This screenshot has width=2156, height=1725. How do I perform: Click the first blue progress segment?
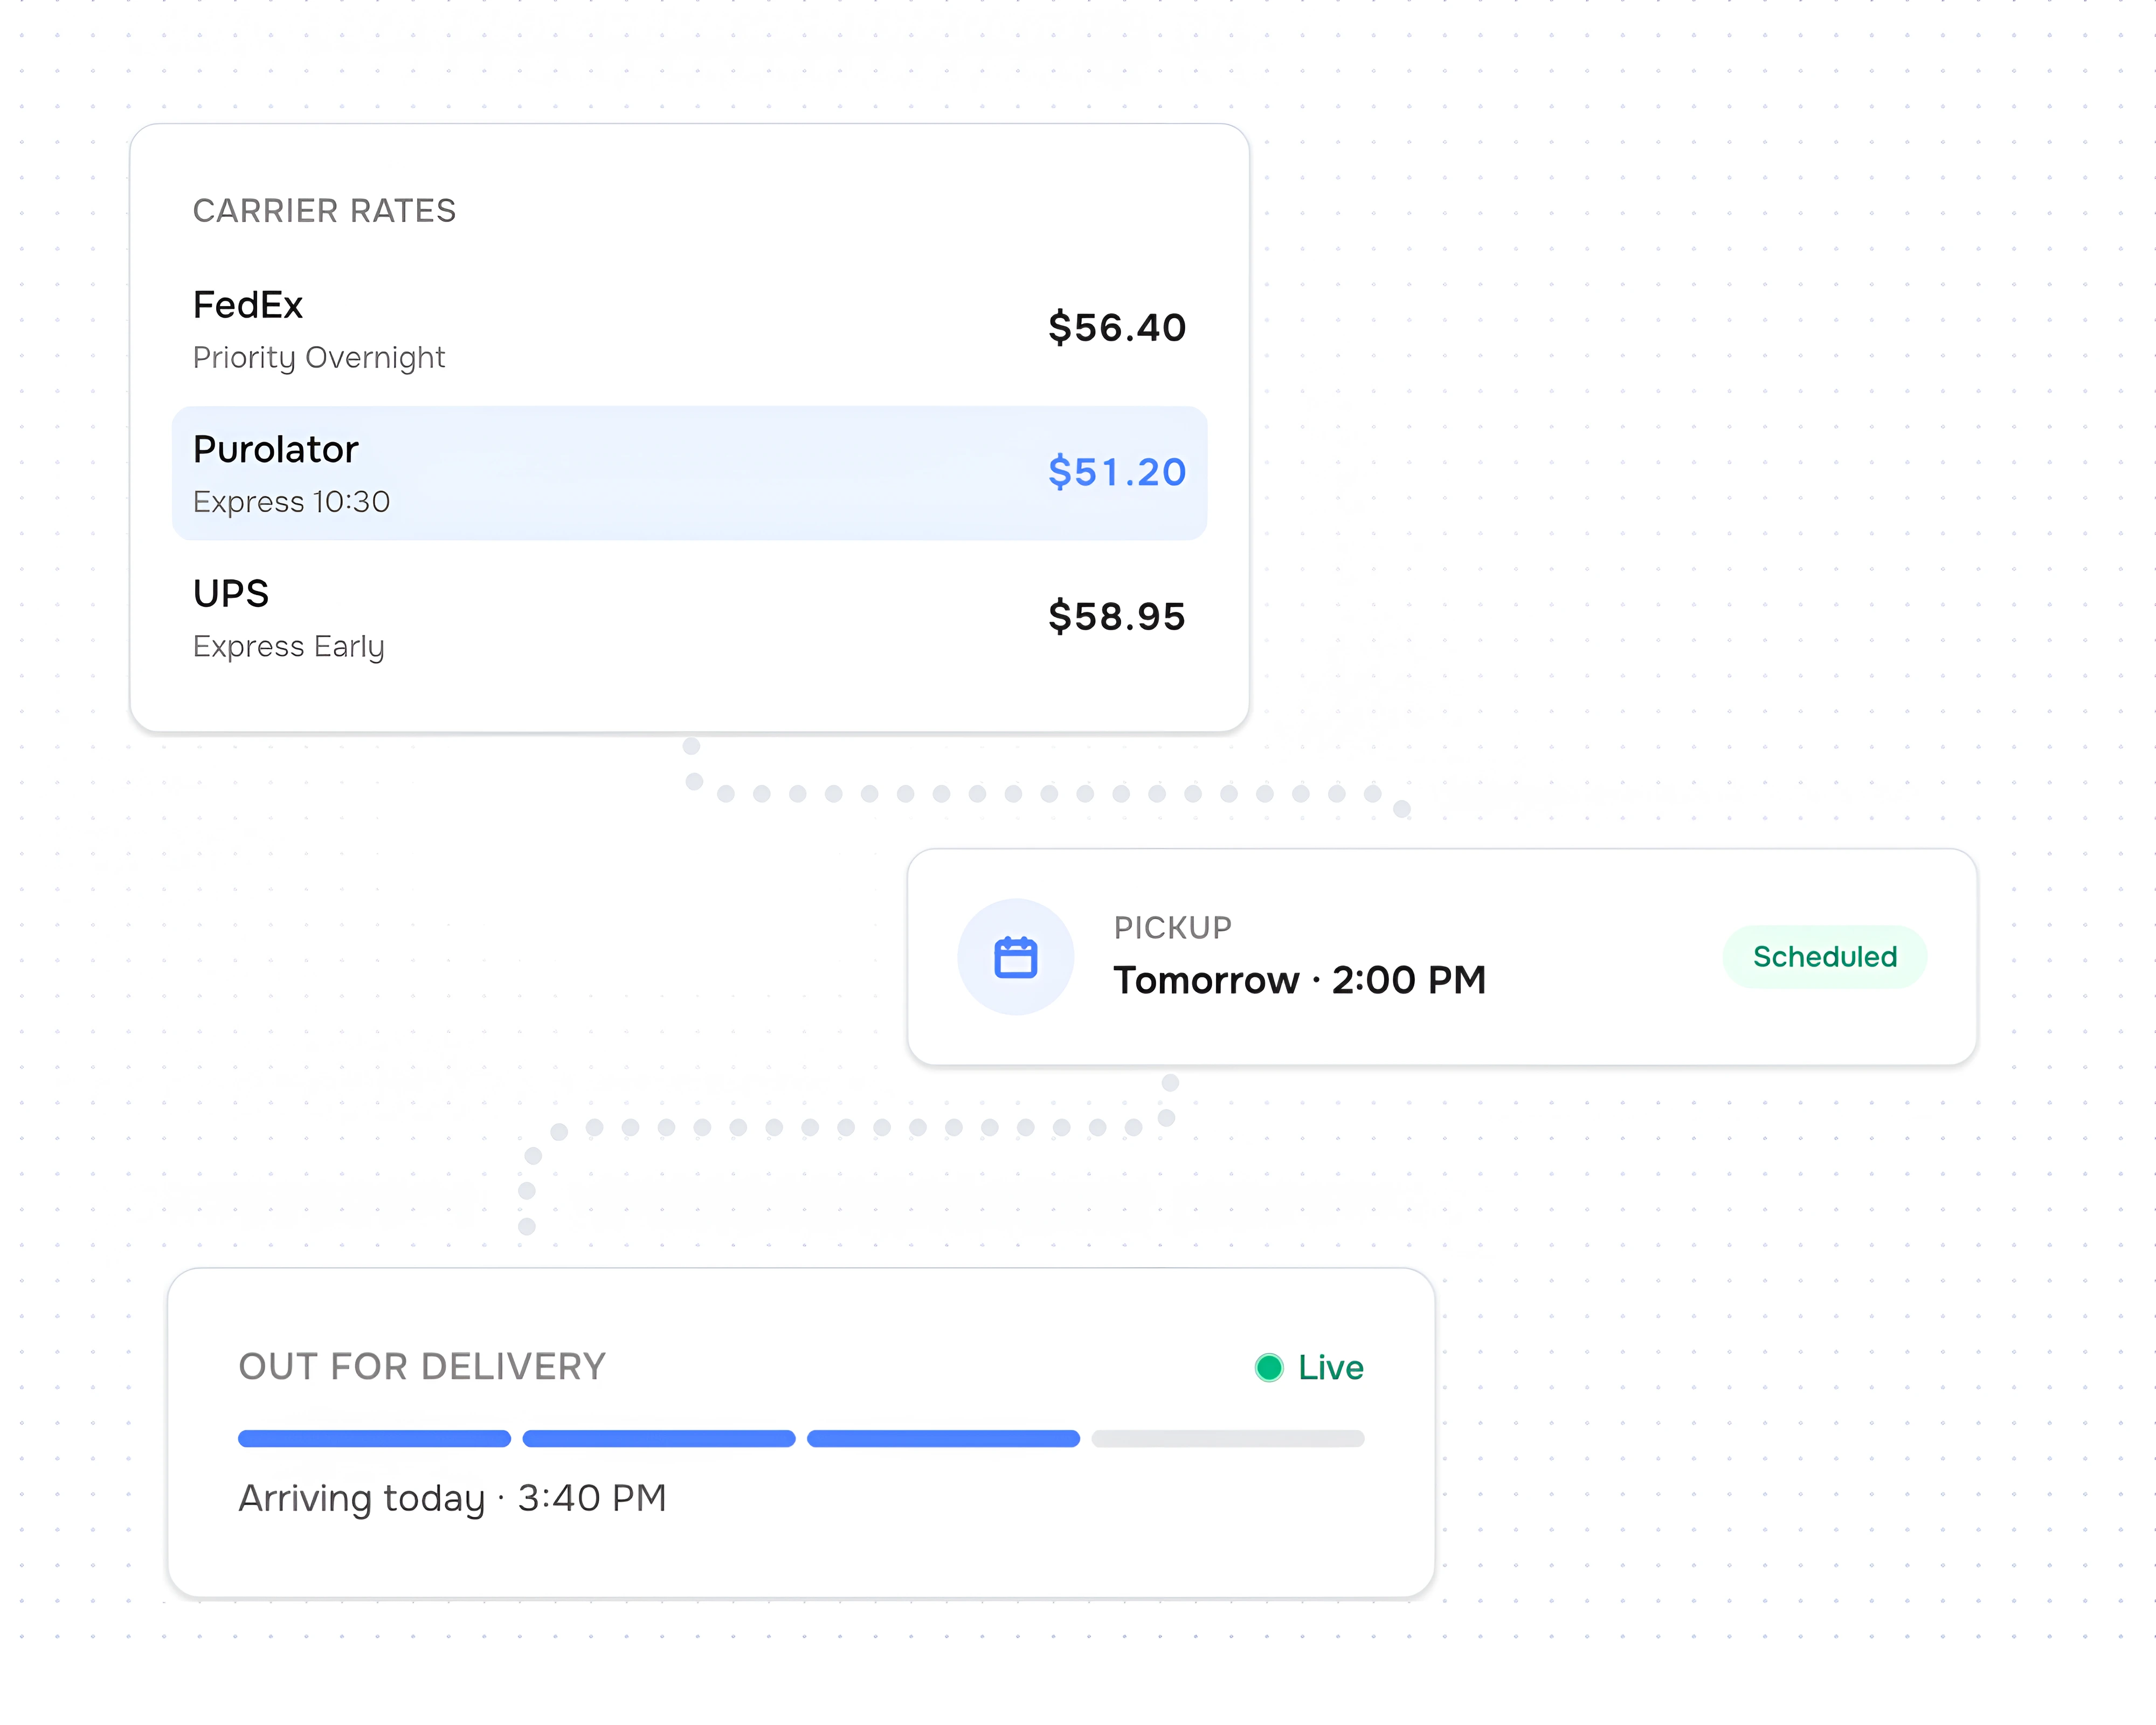(374, 1439)
